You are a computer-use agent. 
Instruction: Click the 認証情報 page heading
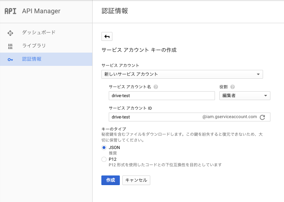115,11
